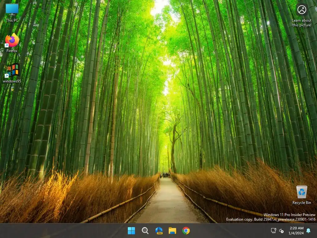Open the Windows Start menu
Image resolution: width=317 pixels, height=238 pixels.
131,231
